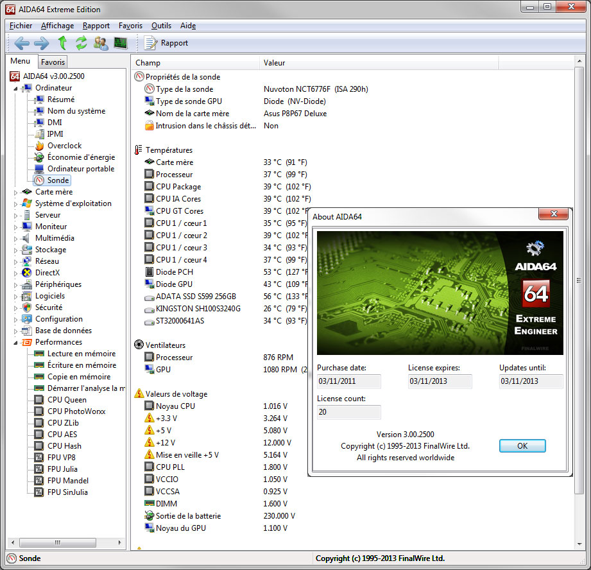Open the Outils menu
Image resolution: width=591 pixels, height=570 pixels.
[161, 26]
